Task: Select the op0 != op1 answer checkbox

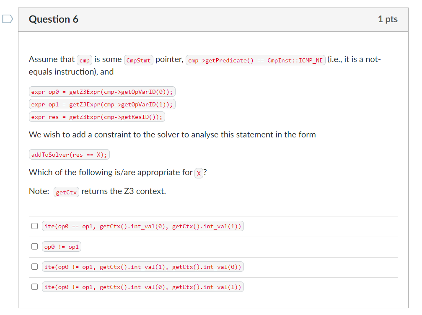Action: (x=34, y=246)
